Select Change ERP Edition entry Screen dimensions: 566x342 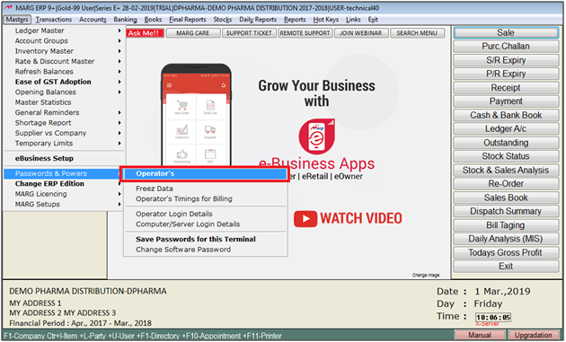point(65,184)
